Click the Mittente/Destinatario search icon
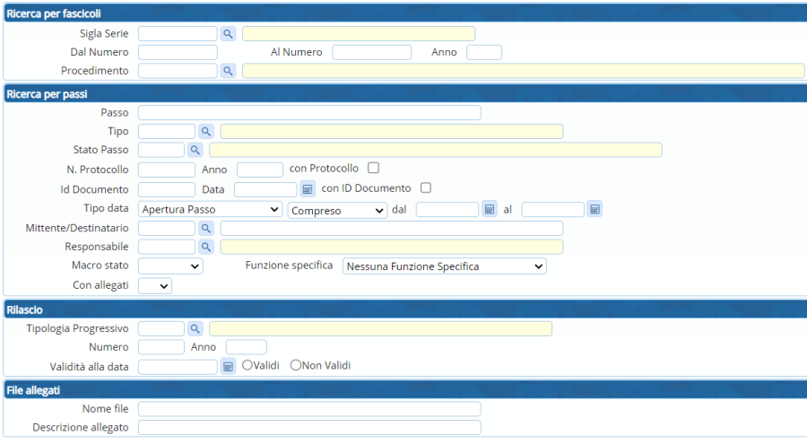The height and width of the screenshot is (444, 807). pyautogui.click(x=206, y=229)
